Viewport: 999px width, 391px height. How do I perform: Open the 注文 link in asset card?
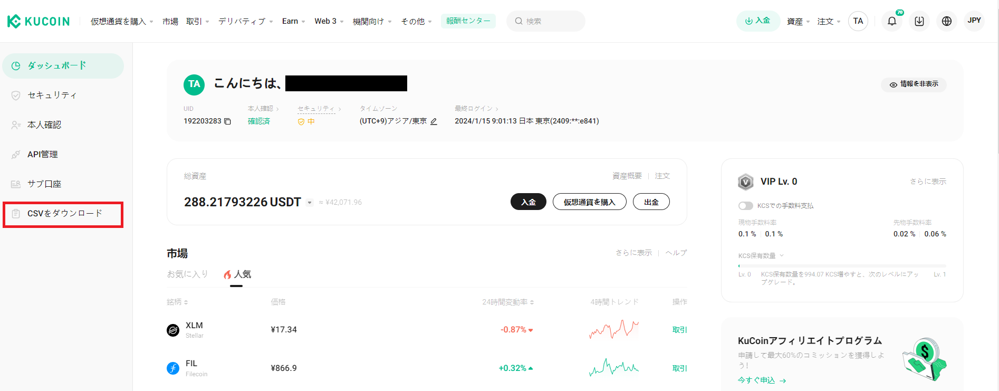(662, 176)
